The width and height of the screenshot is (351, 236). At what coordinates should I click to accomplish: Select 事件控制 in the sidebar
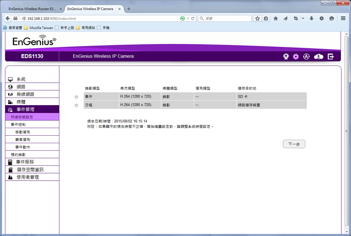[x=32, y=124]
